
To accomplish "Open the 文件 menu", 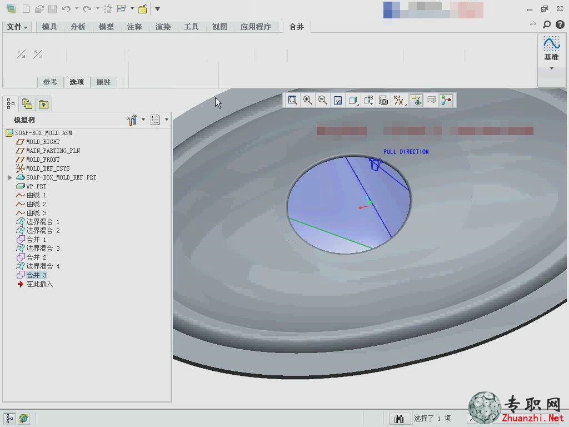I will pyautogui.click(x=17, y=27).
